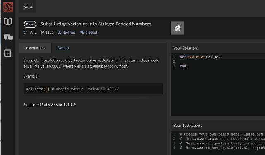
Task: Open the Kata menu tab
Action: [x=28, y=7]
